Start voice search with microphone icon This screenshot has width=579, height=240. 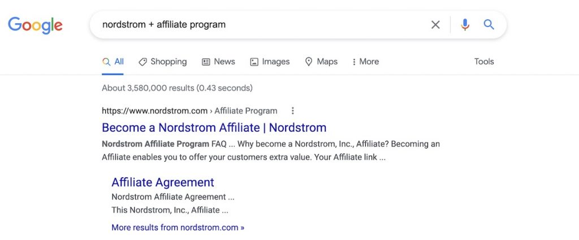465,25
